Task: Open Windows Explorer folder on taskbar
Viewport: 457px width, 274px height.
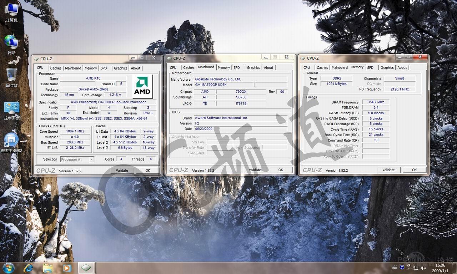Action: tap(48, 268)
